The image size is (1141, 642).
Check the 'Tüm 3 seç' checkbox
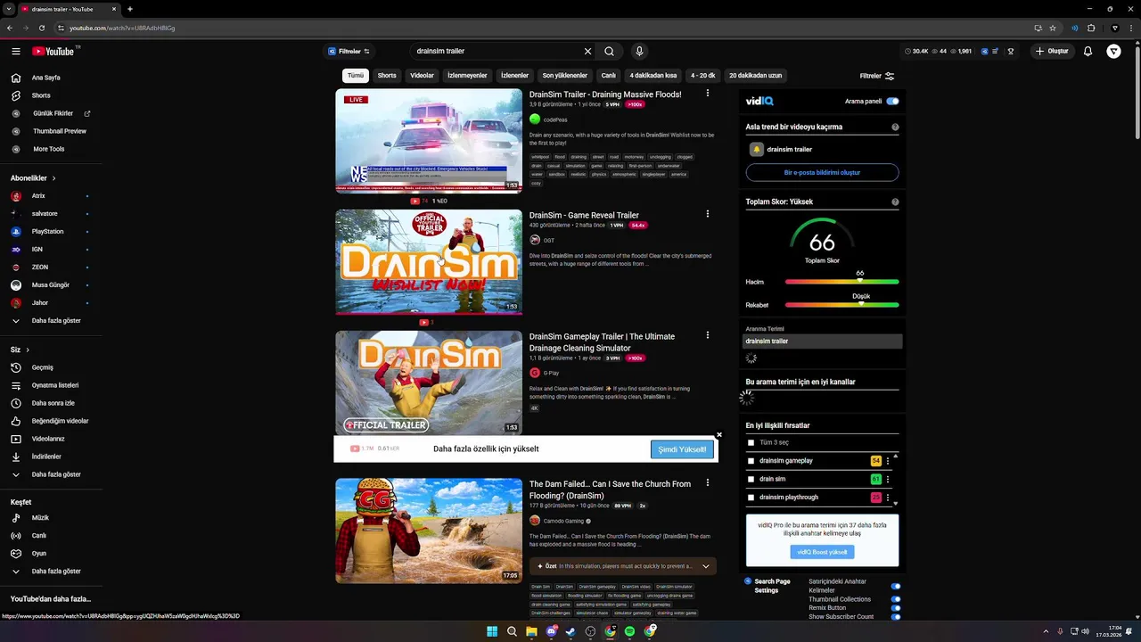pos(751,442)
